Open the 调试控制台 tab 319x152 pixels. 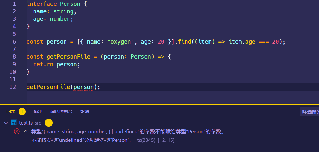point(61,112)
